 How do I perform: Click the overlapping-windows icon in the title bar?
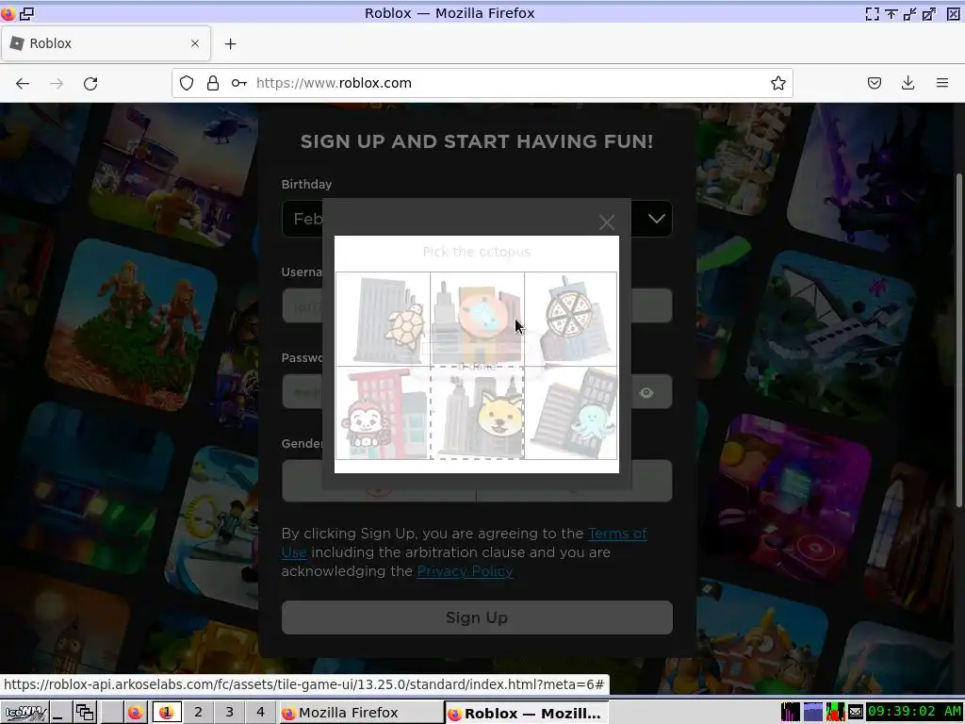[x=27, y=13]
